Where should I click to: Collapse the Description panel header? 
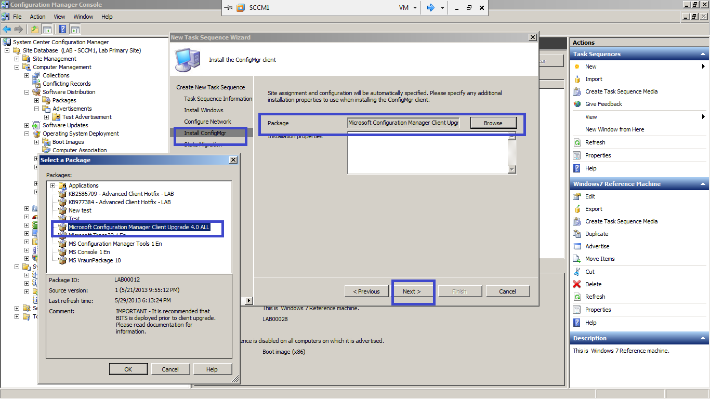click(x=703, y=338)
